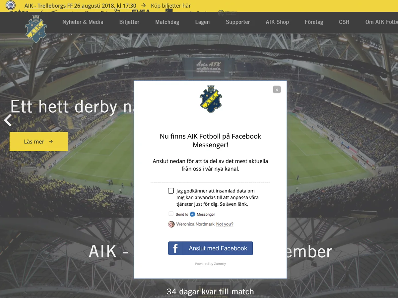Click the arrow before Köp biljetter här
Image resolution: width=398 pixels, height=298 pixels.
[143, 6]
